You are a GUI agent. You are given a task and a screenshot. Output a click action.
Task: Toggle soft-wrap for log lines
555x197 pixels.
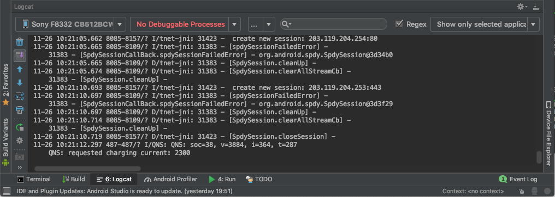tap(20, 96)
